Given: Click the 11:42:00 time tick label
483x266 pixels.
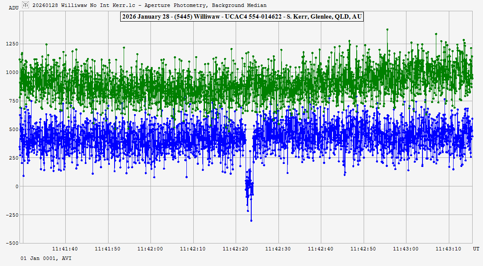Looking at the screenshot, I should tap(150, 249).
